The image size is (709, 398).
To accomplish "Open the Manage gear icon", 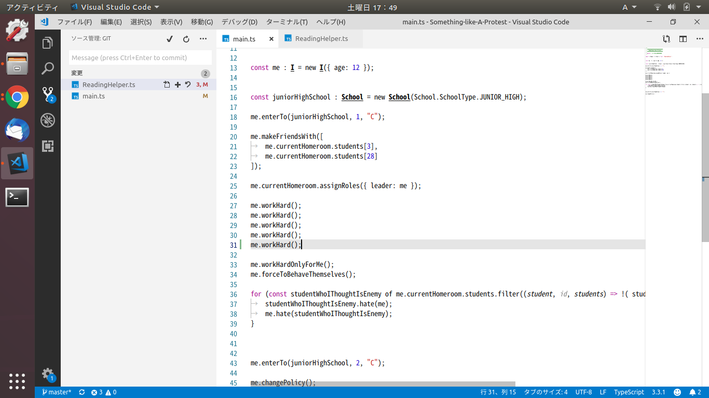I will click(48, 374).
